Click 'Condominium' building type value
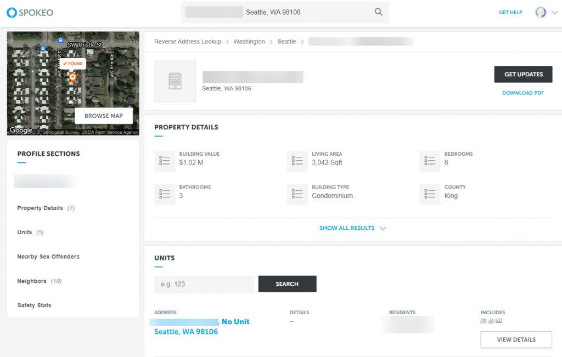Viewport: 562px width, 357px height. pos(332,196)
